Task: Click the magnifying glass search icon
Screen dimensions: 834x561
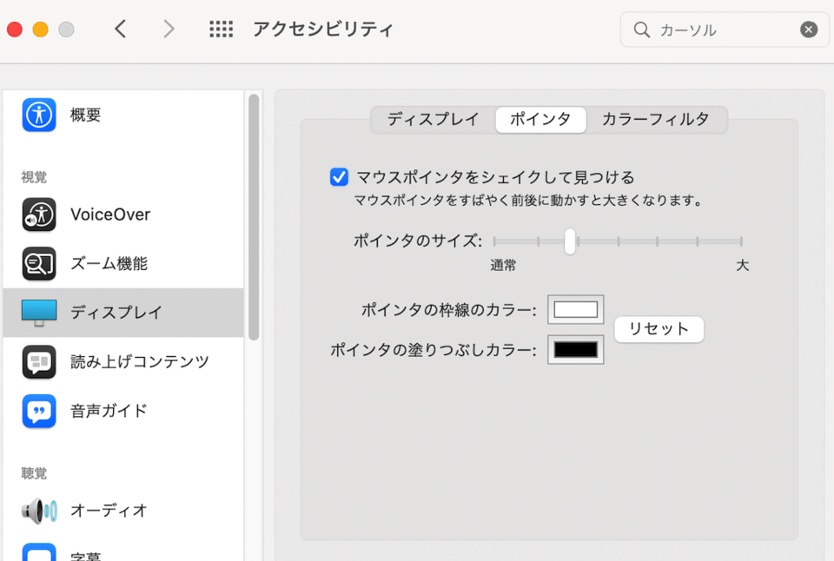Action: pyautogui.click(x=642, y=30)
